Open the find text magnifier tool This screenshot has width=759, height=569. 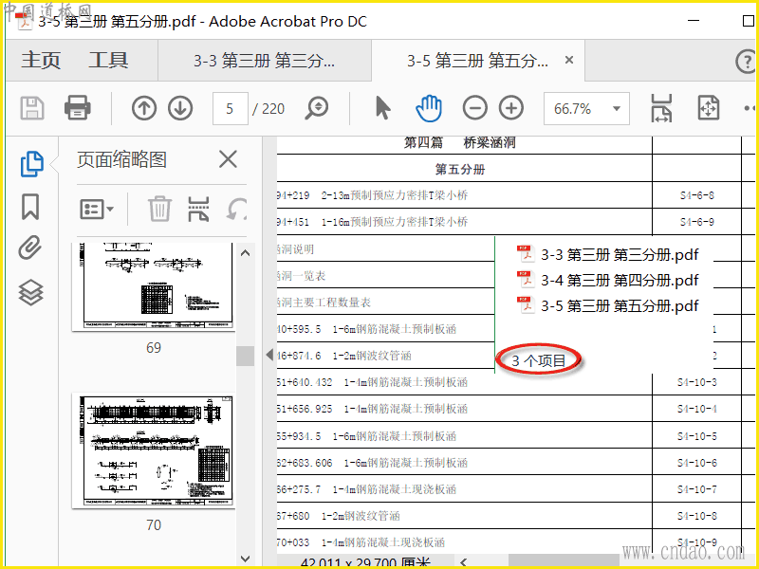coord(317,108)
